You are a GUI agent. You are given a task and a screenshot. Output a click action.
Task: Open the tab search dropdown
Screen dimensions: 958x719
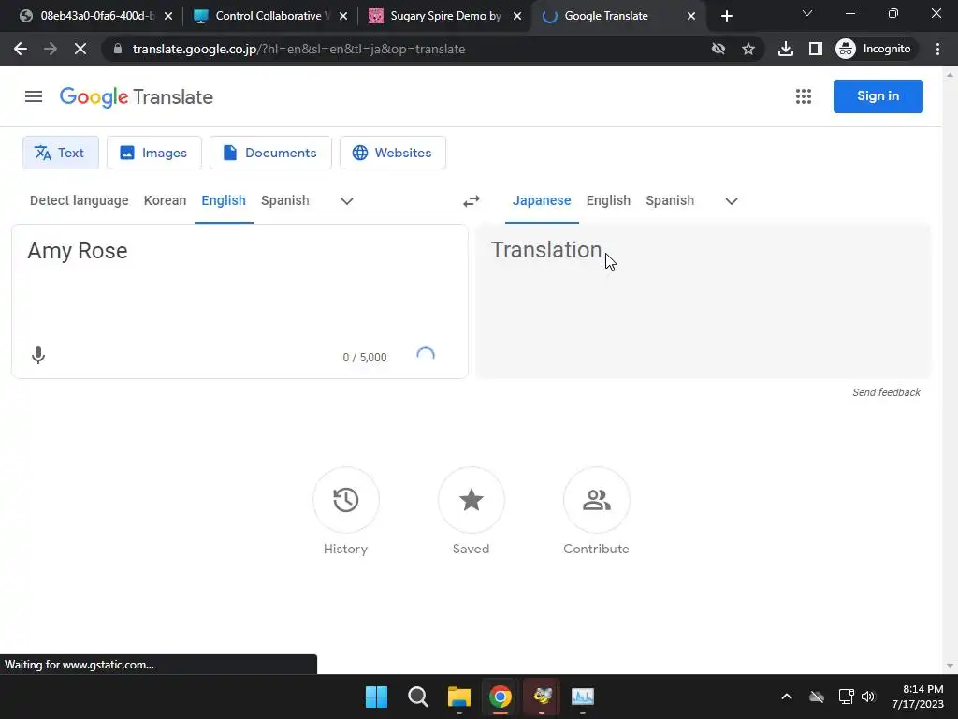[x=807, y=13]
